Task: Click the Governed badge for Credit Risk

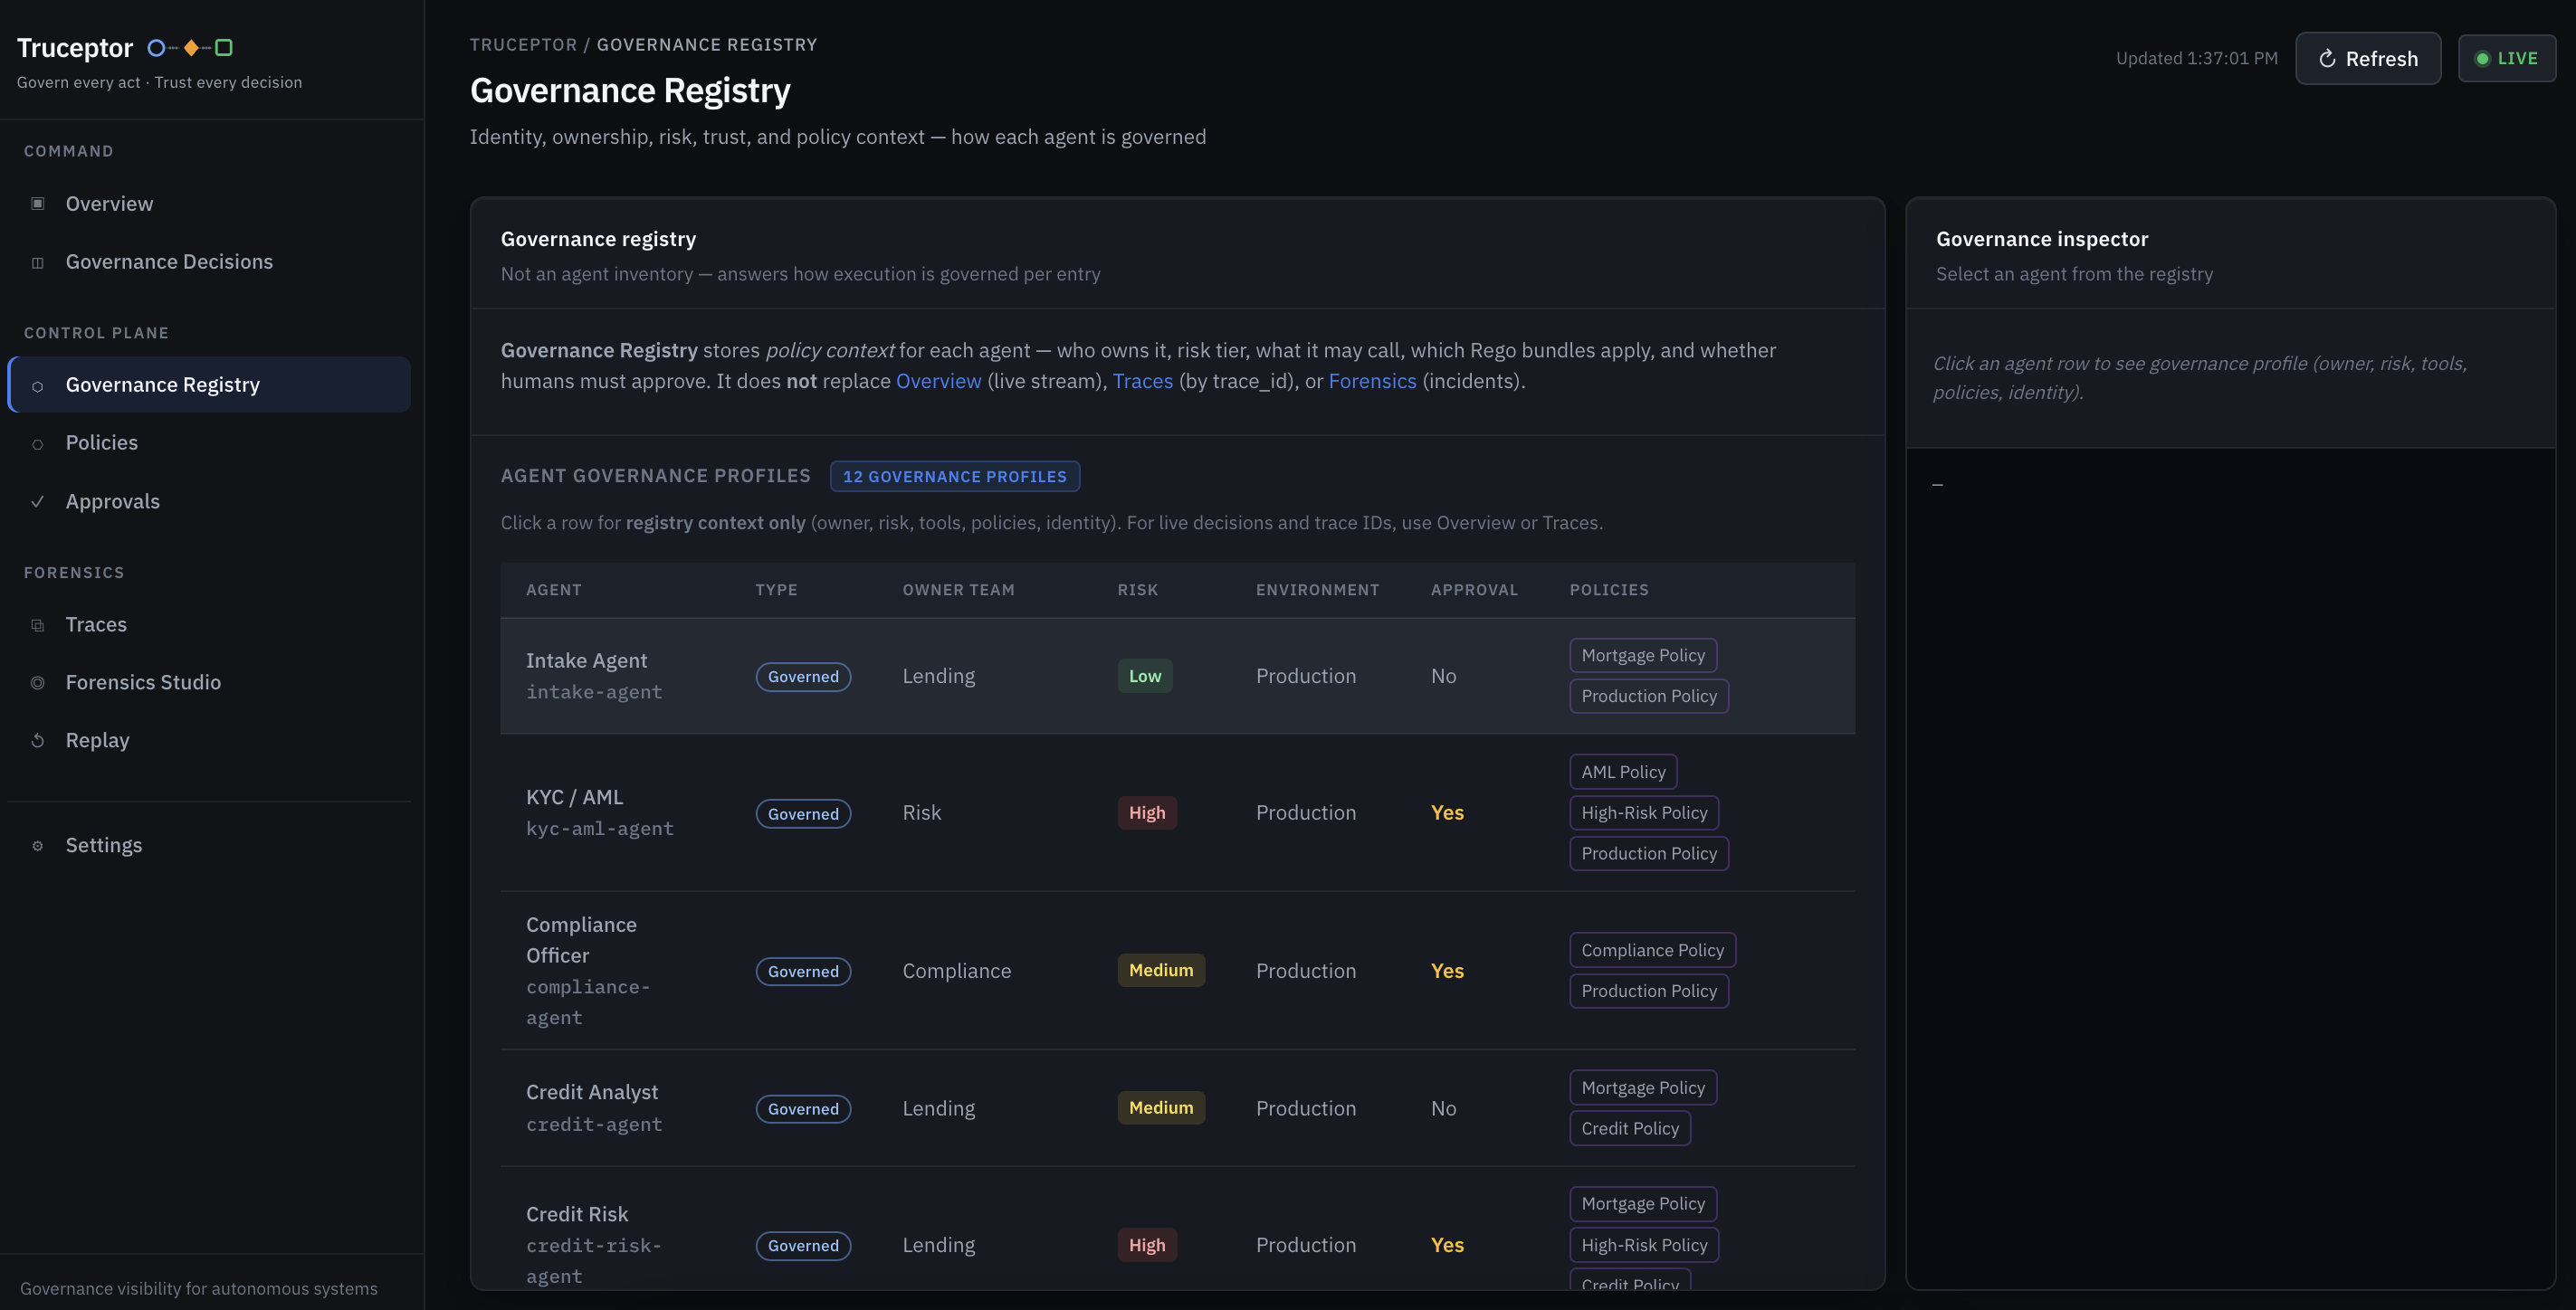Action: 803,1246
